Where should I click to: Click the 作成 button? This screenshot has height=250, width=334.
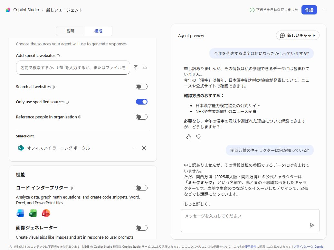click(x=309, y=10)
